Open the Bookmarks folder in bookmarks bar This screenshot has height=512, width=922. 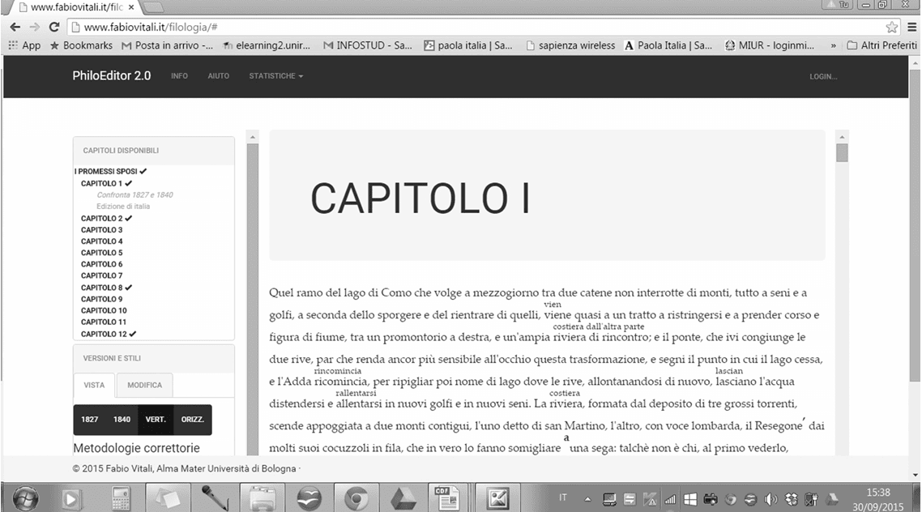(81, 45)
